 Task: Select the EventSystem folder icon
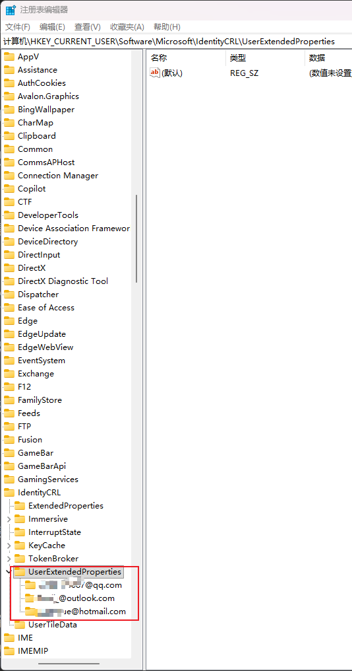(9, 361)
